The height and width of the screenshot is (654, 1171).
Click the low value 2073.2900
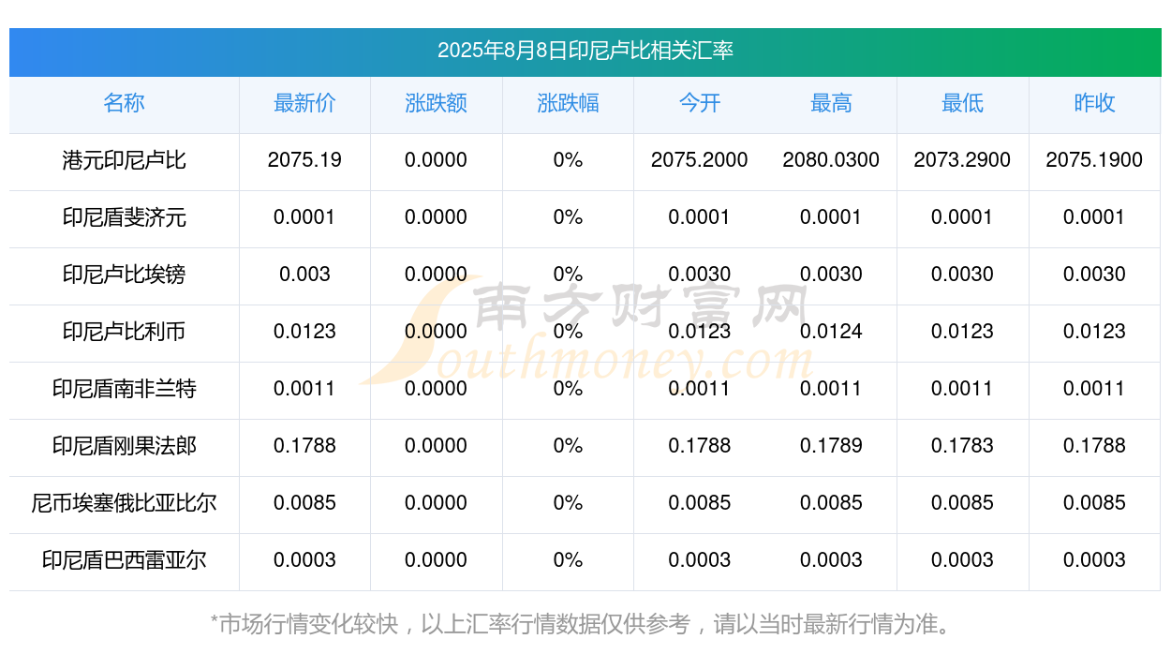[x=963, y=160]
